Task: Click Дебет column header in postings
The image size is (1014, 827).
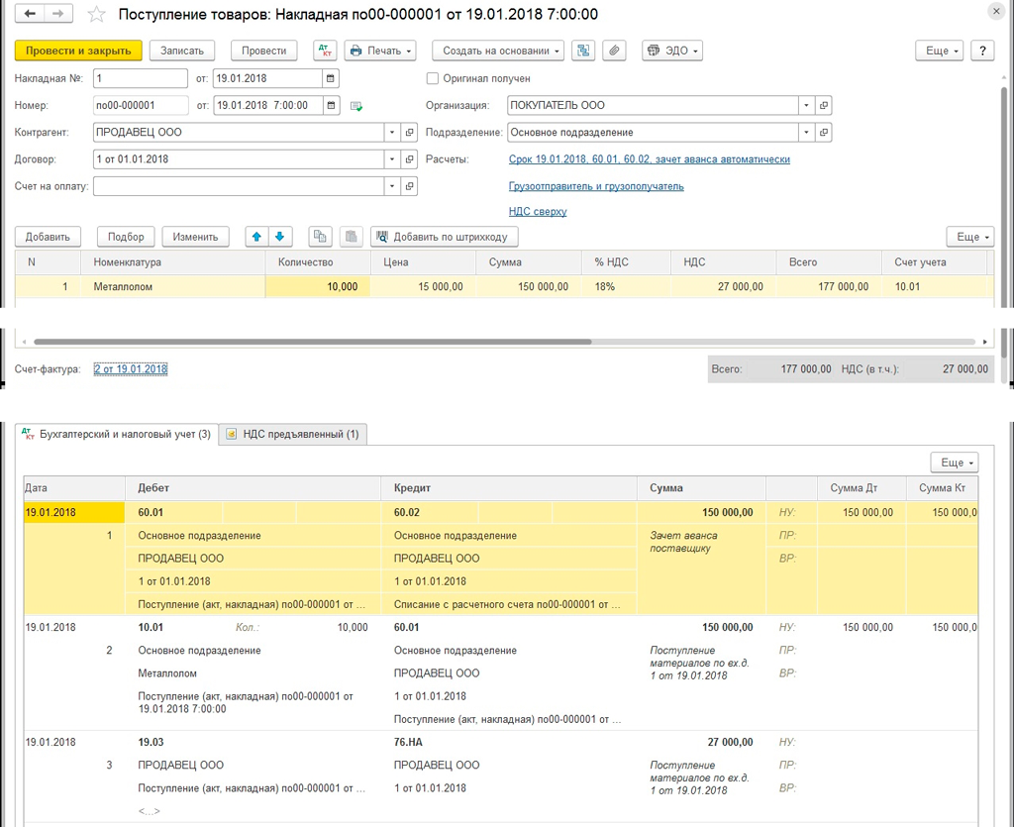Action: 253,488
